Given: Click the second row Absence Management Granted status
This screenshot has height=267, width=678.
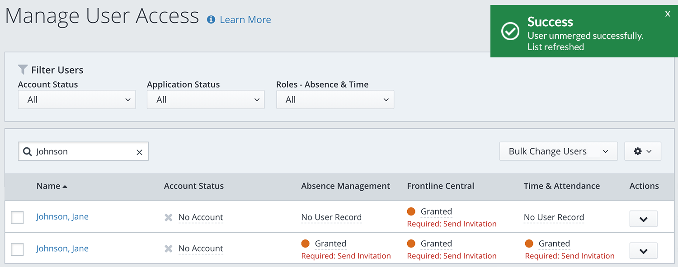Looking at the screenshot, I should (x=330, y=244).
